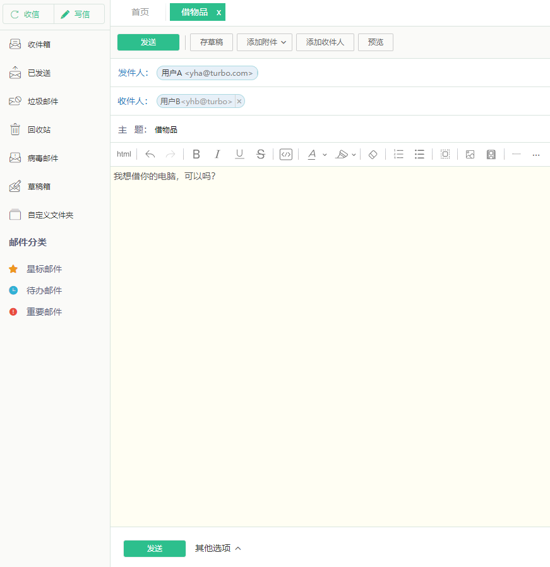Insert code block with the code icon
Screen dimensions: 550x567
point(286,155)
